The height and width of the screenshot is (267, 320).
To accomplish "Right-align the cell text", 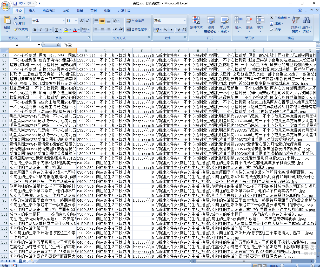I will click(x=108, y=30).
